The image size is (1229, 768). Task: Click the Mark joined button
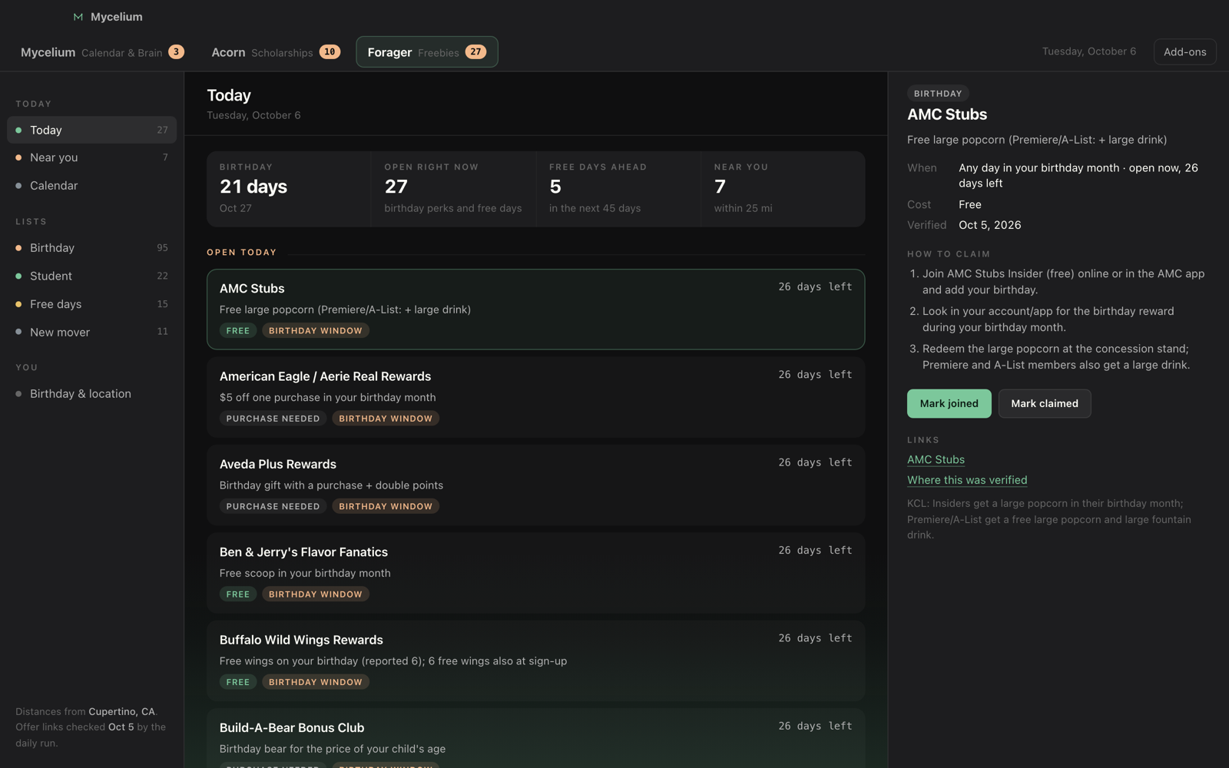(x=949, y=403)
